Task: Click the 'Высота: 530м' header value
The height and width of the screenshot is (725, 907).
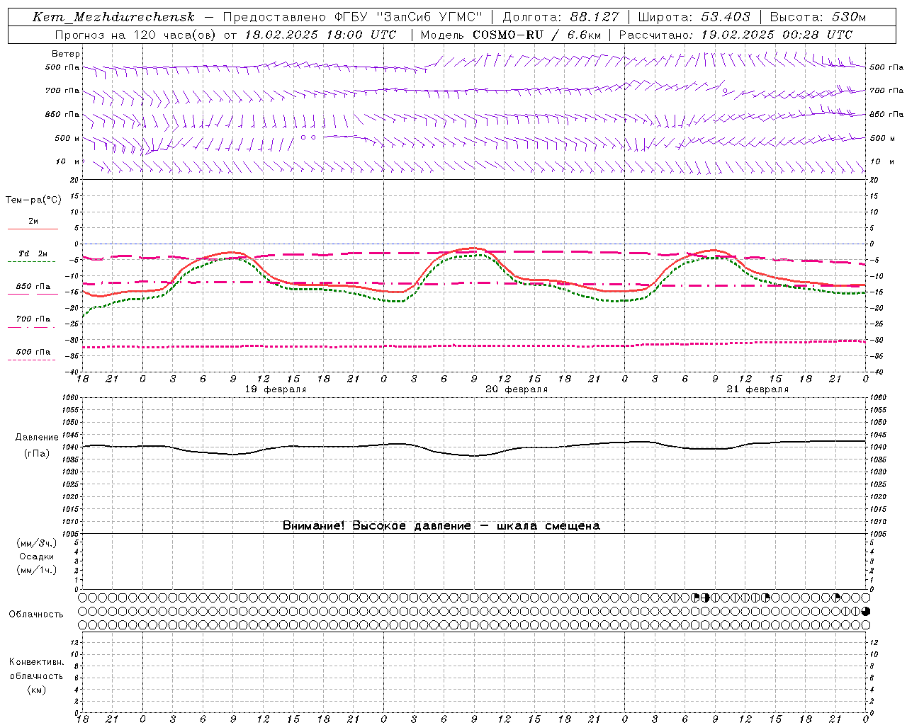Action: point(818,17)
